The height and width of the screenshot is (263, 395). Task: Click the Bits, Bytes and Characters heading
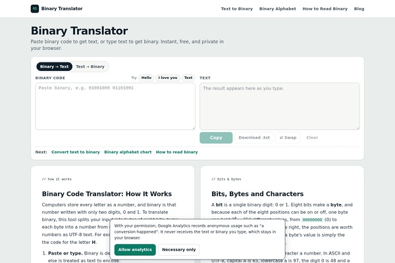257,194
